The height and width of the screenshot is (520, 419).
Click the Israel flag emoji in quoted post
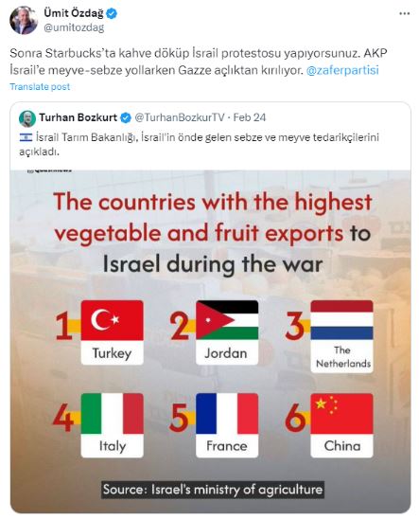[26, 137]
